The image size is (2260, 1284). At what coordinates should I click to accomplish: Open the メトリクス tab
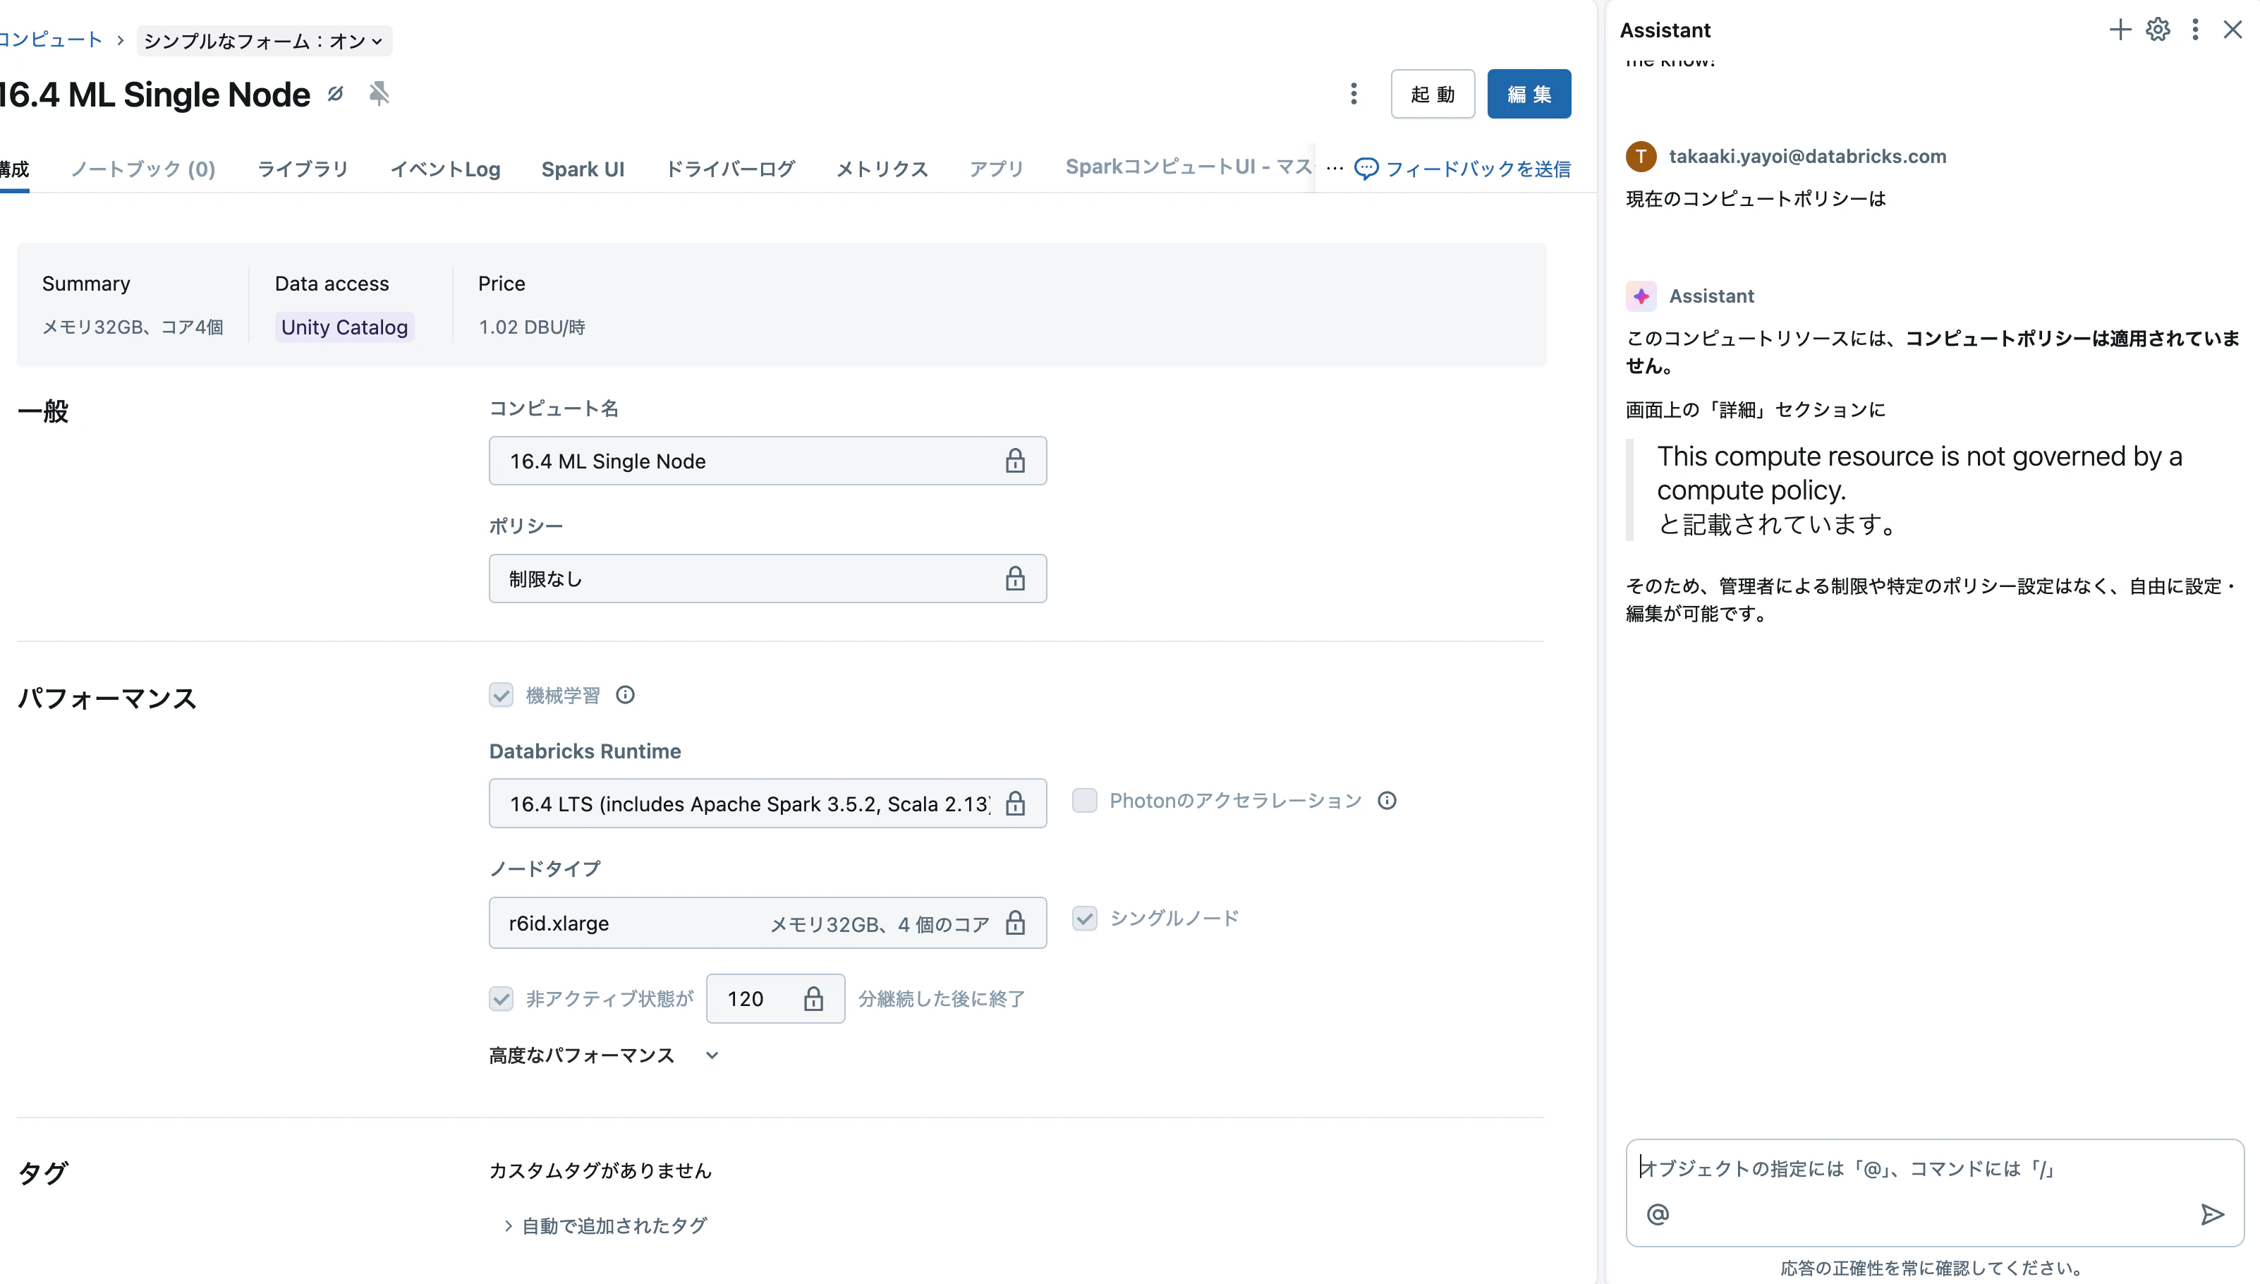pyautogui.click(x=882, y=169)
